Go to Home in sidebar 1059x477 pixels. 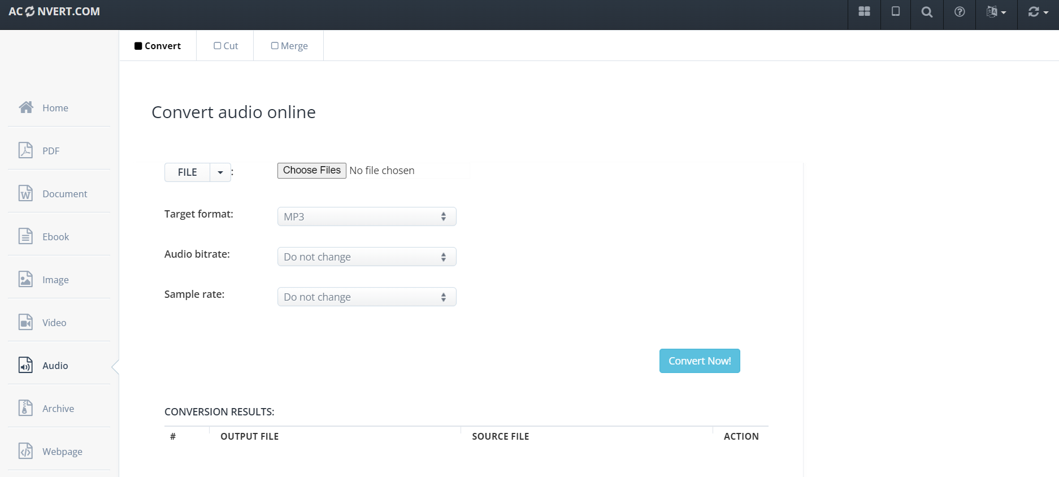tap(55, 108)
